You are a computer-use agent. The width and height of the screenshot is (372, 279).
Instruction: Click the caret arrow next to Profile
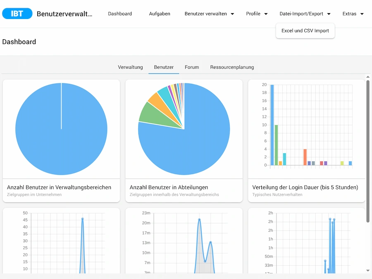(266, 14)
